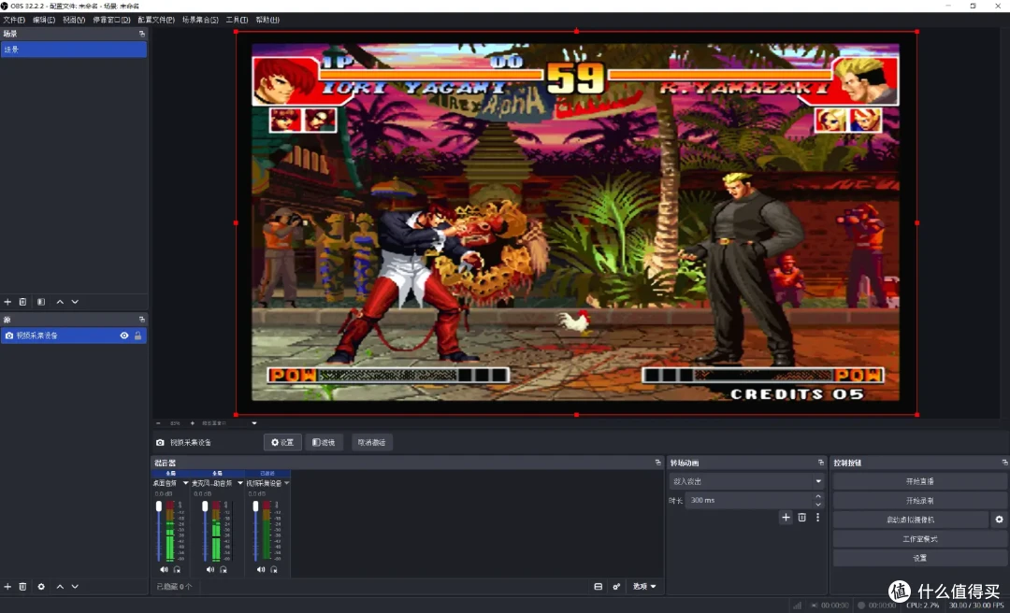
Task: Open the 文件(F) menu
Action: point(14,20)
